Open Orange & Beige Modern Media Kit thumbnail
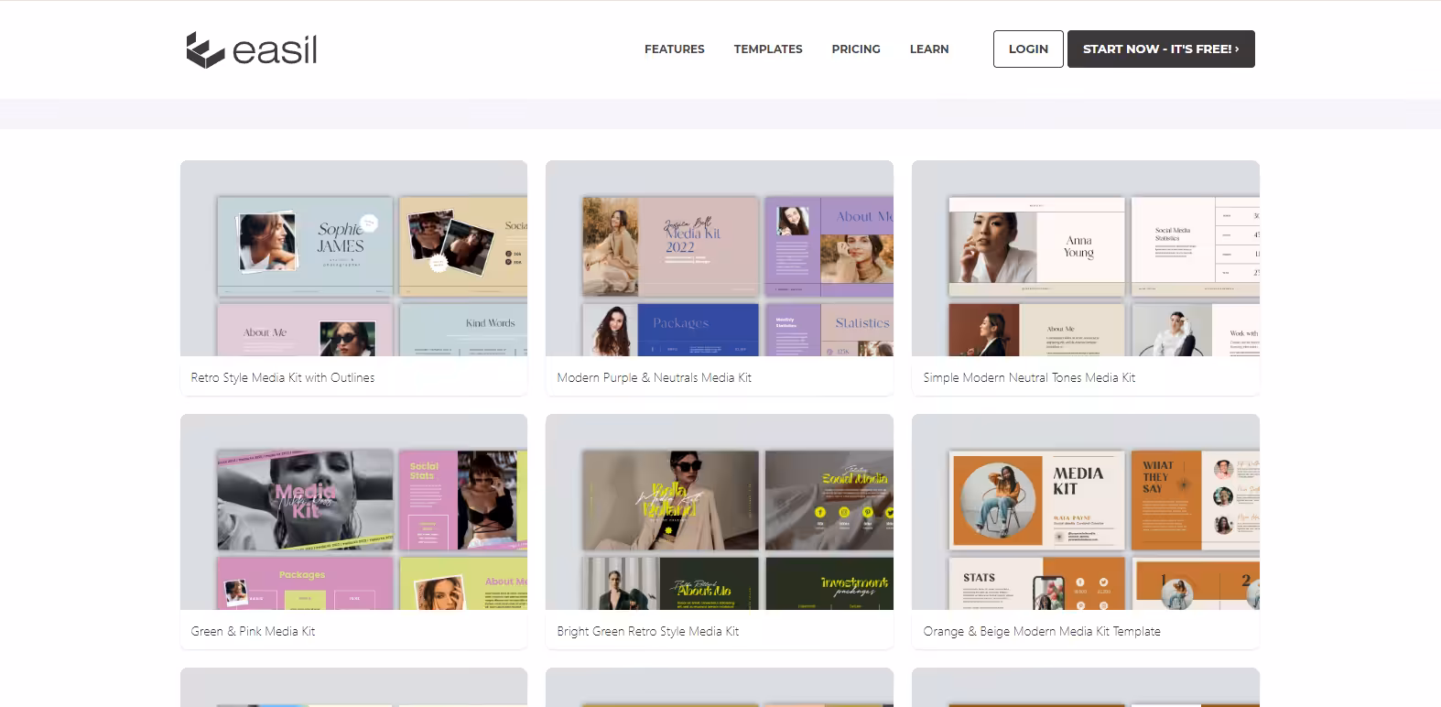Image resolution: width=1441 pixels, height=707 pixels. click(x=1086, y=512)
